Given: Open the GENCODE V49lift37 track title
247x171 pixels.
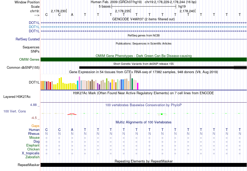Looking at the screenshot, I should point(143,19).
